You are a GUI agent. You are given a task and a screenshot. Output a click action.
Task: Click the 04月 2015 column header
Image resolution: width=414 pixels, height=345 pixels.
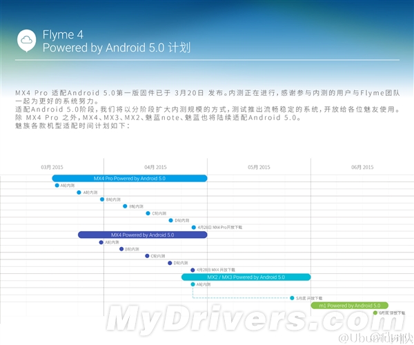[x=155, y=167]
